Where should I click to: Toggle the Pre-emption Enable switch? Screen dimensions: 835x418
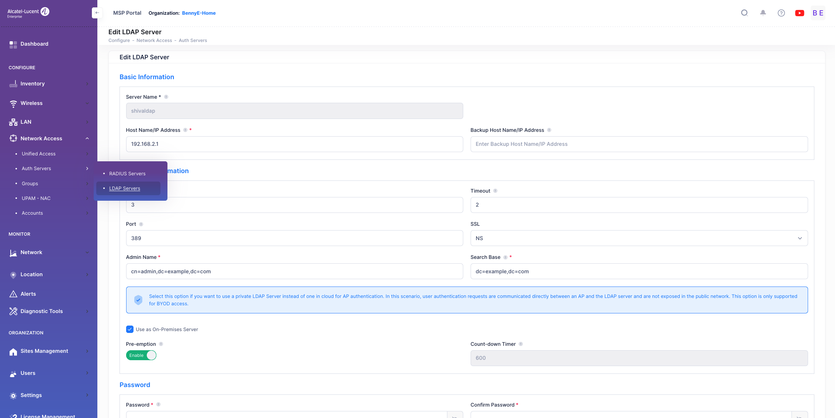pos(141,355)
